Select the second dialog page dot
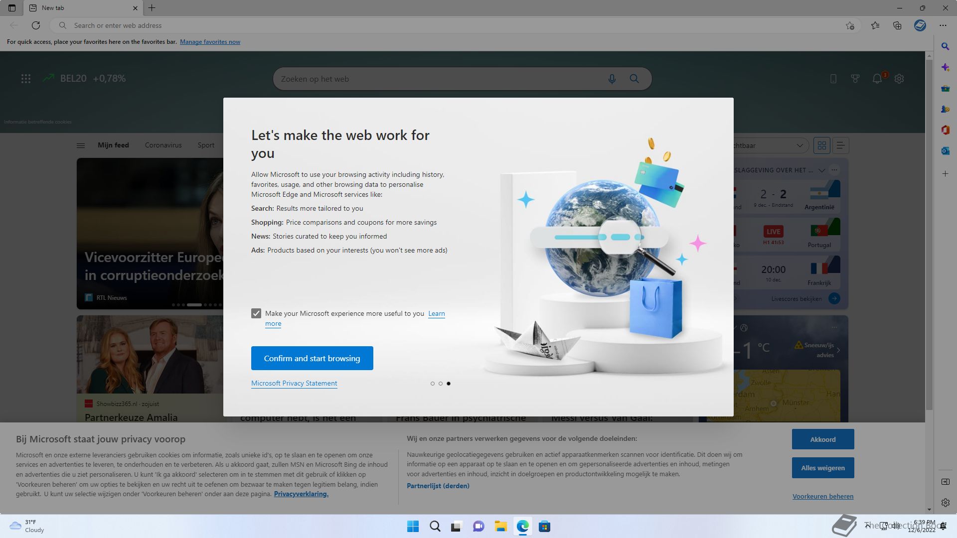This screenshot has width=957, height=538. coord(440,384)
